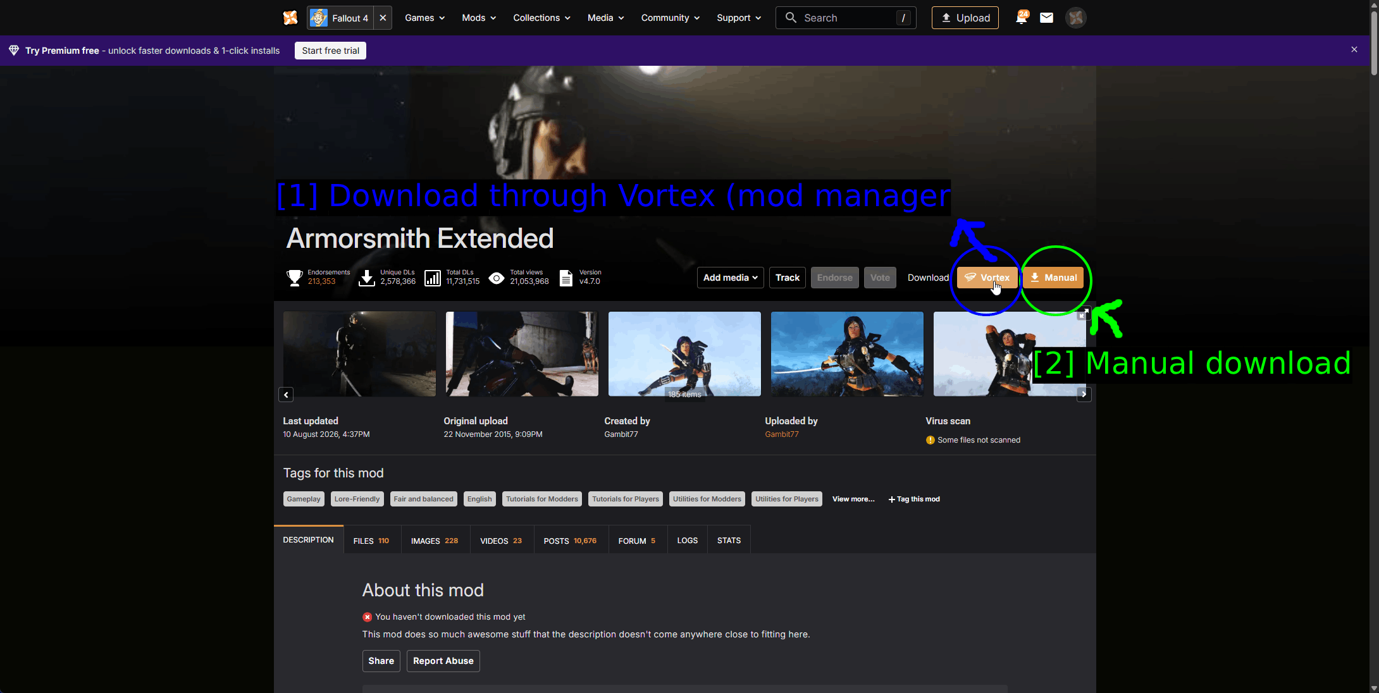Open the STATS tab
The width and height of the screenshot is (1379, 693).
pyautogui.click(x=729, y=541)
